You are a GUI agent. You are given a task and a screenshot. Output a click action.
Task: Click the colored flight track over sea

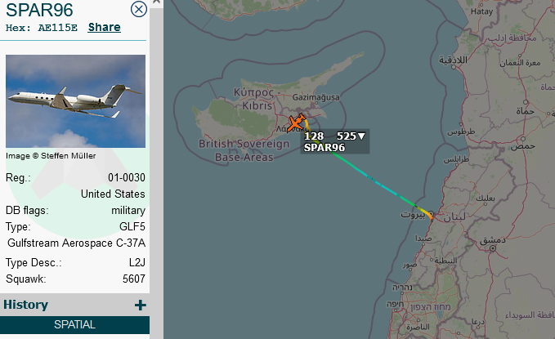pyautogui.click(x=376, y=182)
